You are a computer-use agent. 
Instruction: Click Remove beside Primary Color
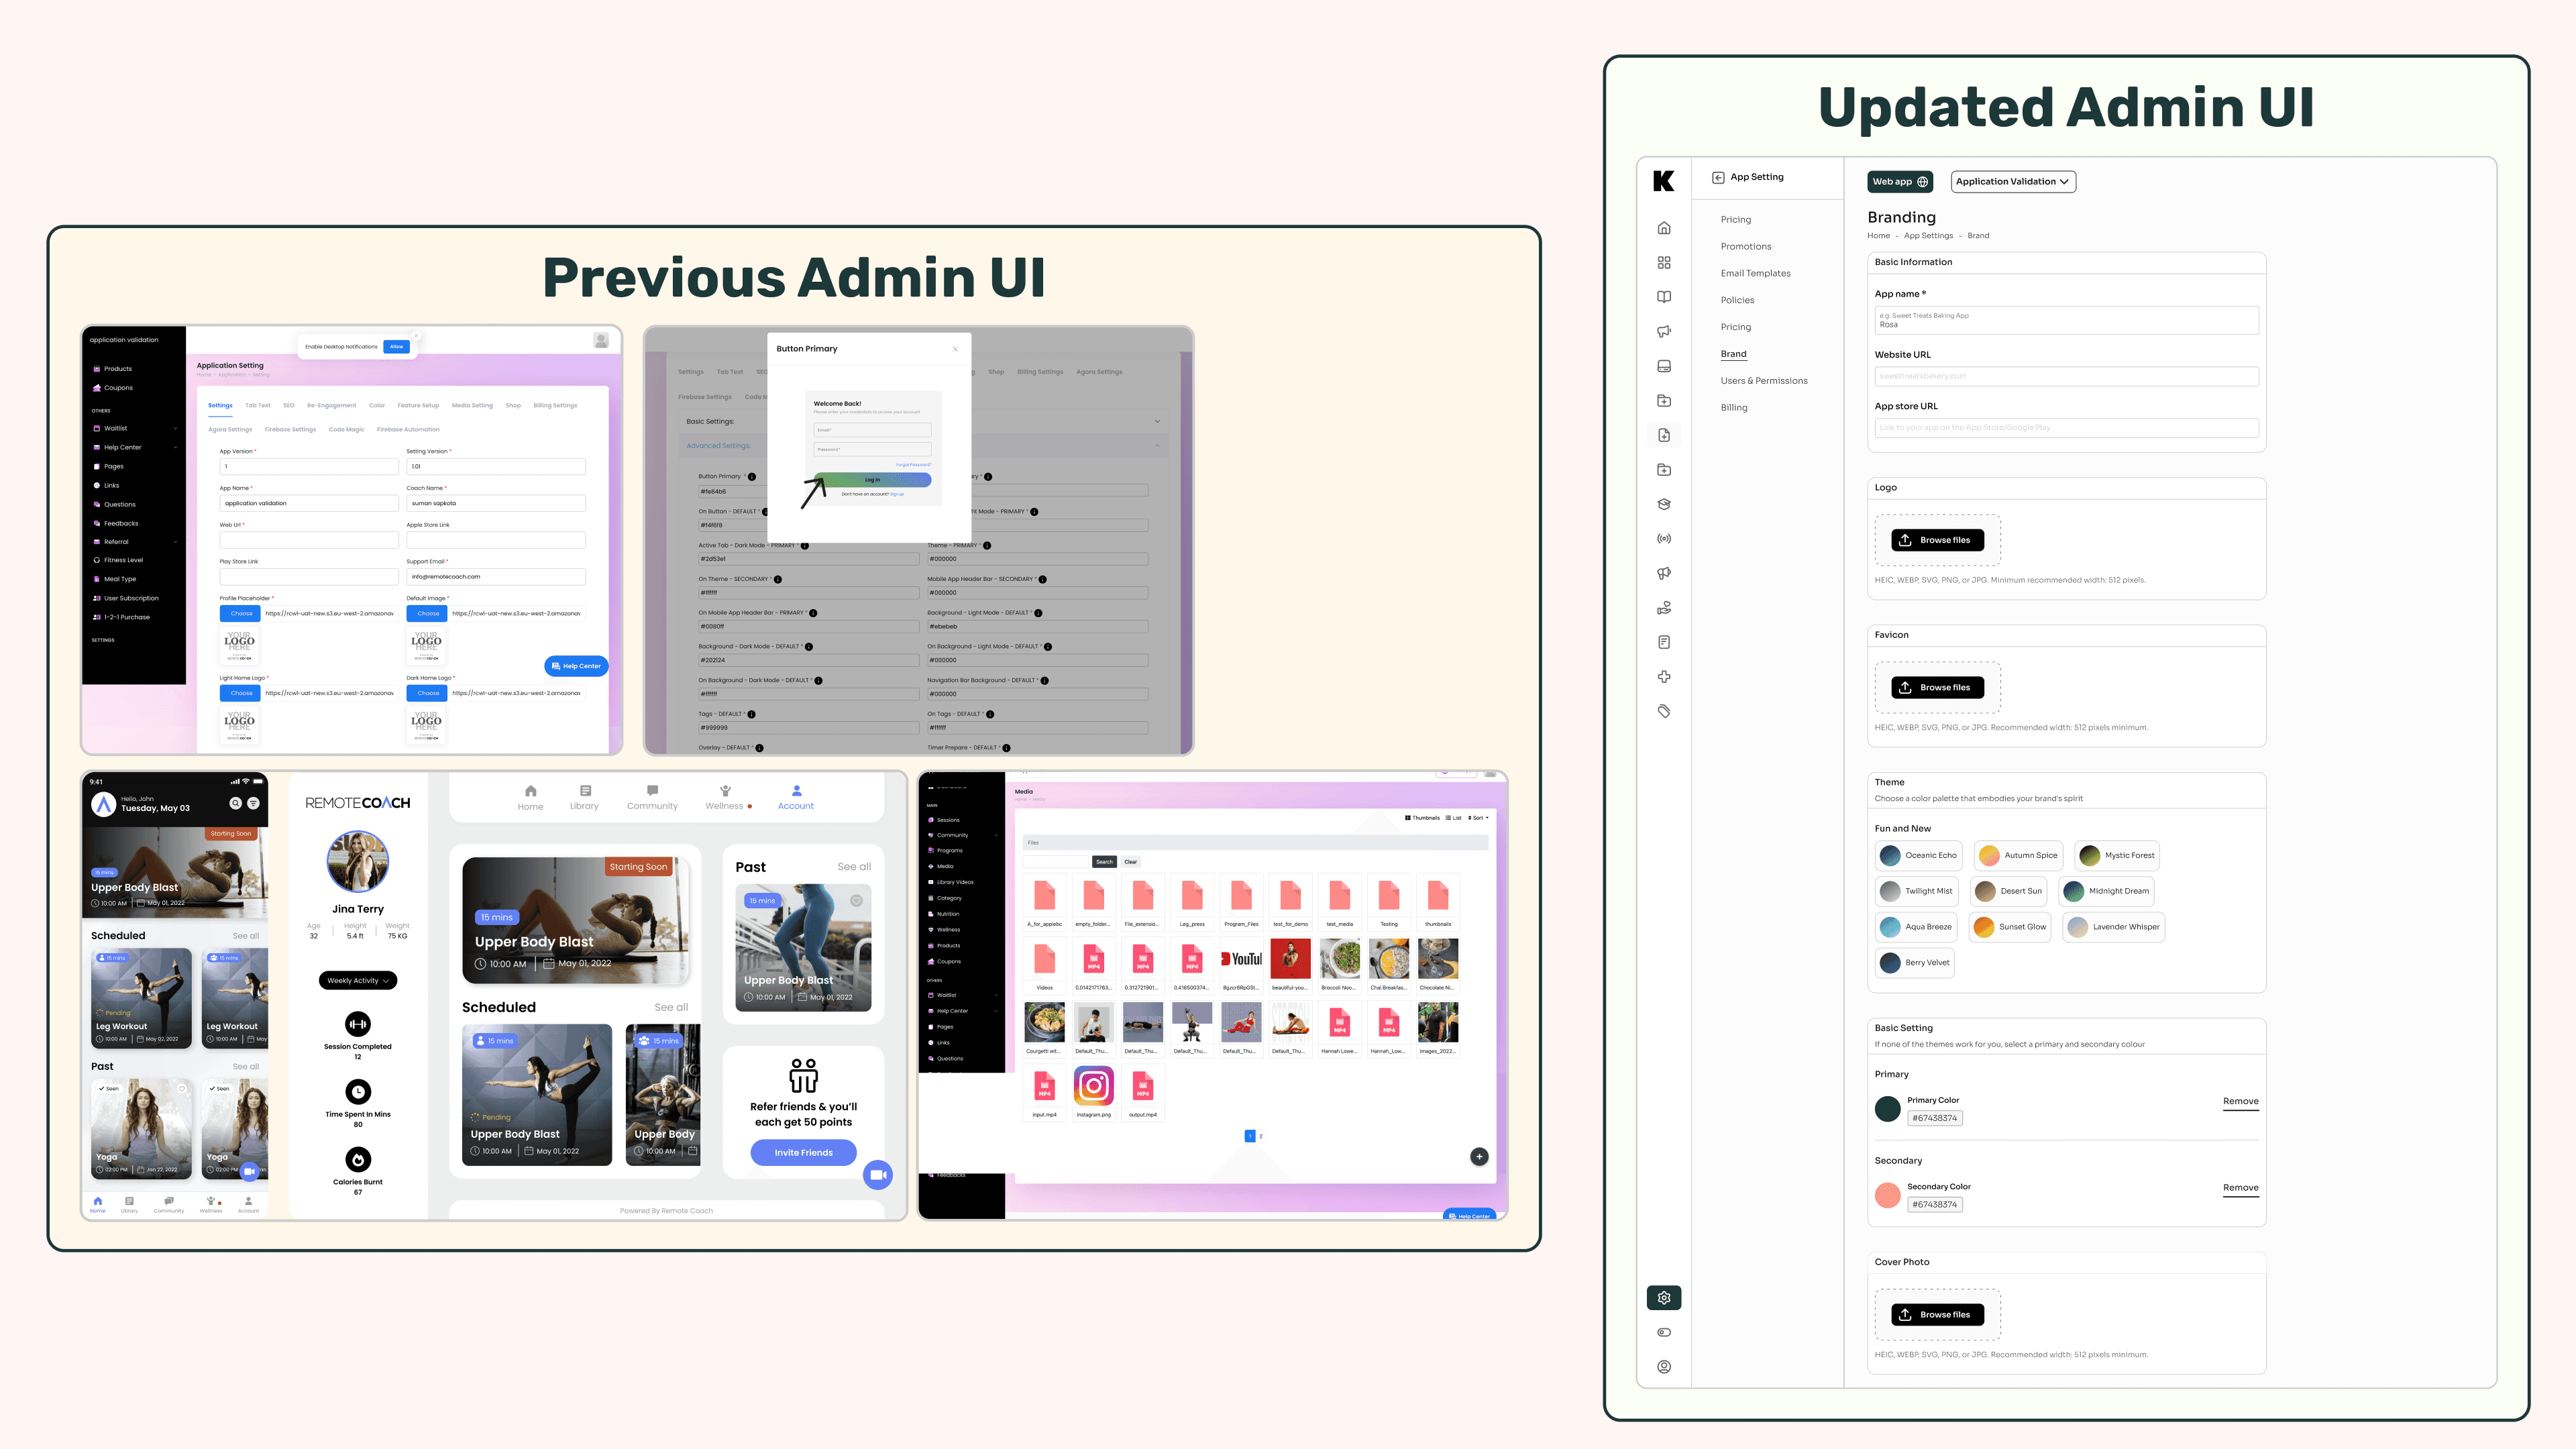(2240, 1102)
